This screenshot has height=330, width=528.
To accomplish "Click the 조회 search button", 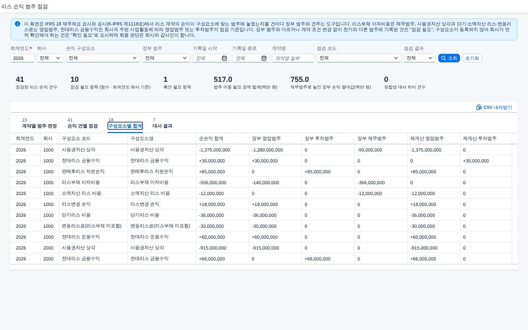I will [x=449, y=58].
